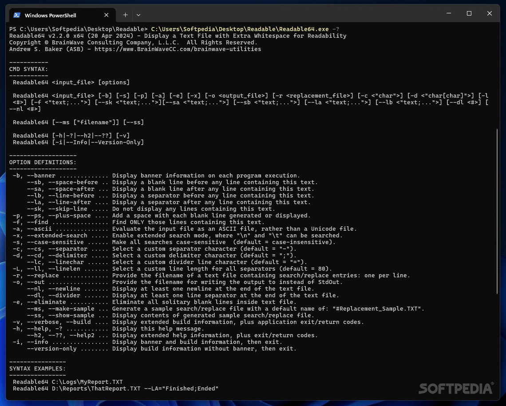The image size is (506, 406).
Task: Click the 'OPTION DEFINITIONS:' heading
Action: [43, 162]
